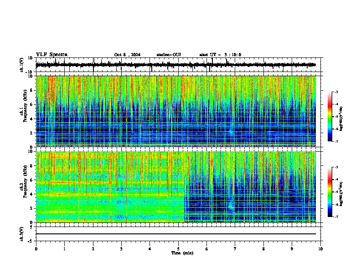Click the "-5" tick on ch.3(V) axis
The image size is (361, 279).
31,241
